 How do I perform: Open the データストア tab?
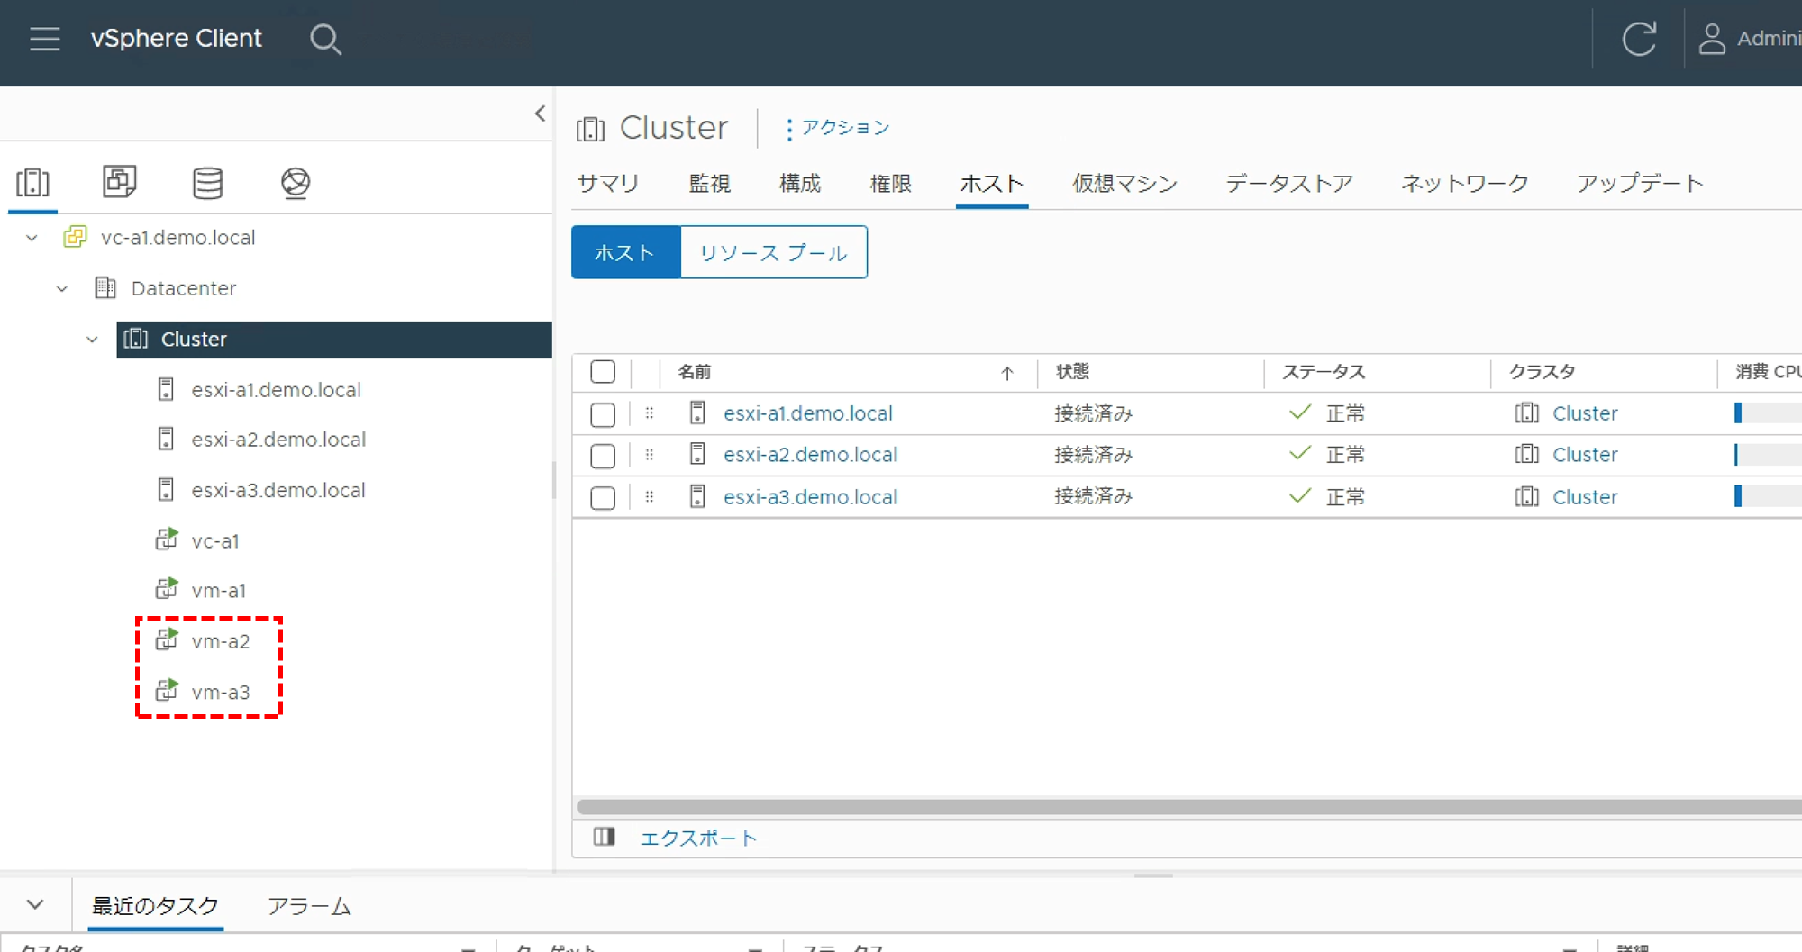coord(1289,184)
